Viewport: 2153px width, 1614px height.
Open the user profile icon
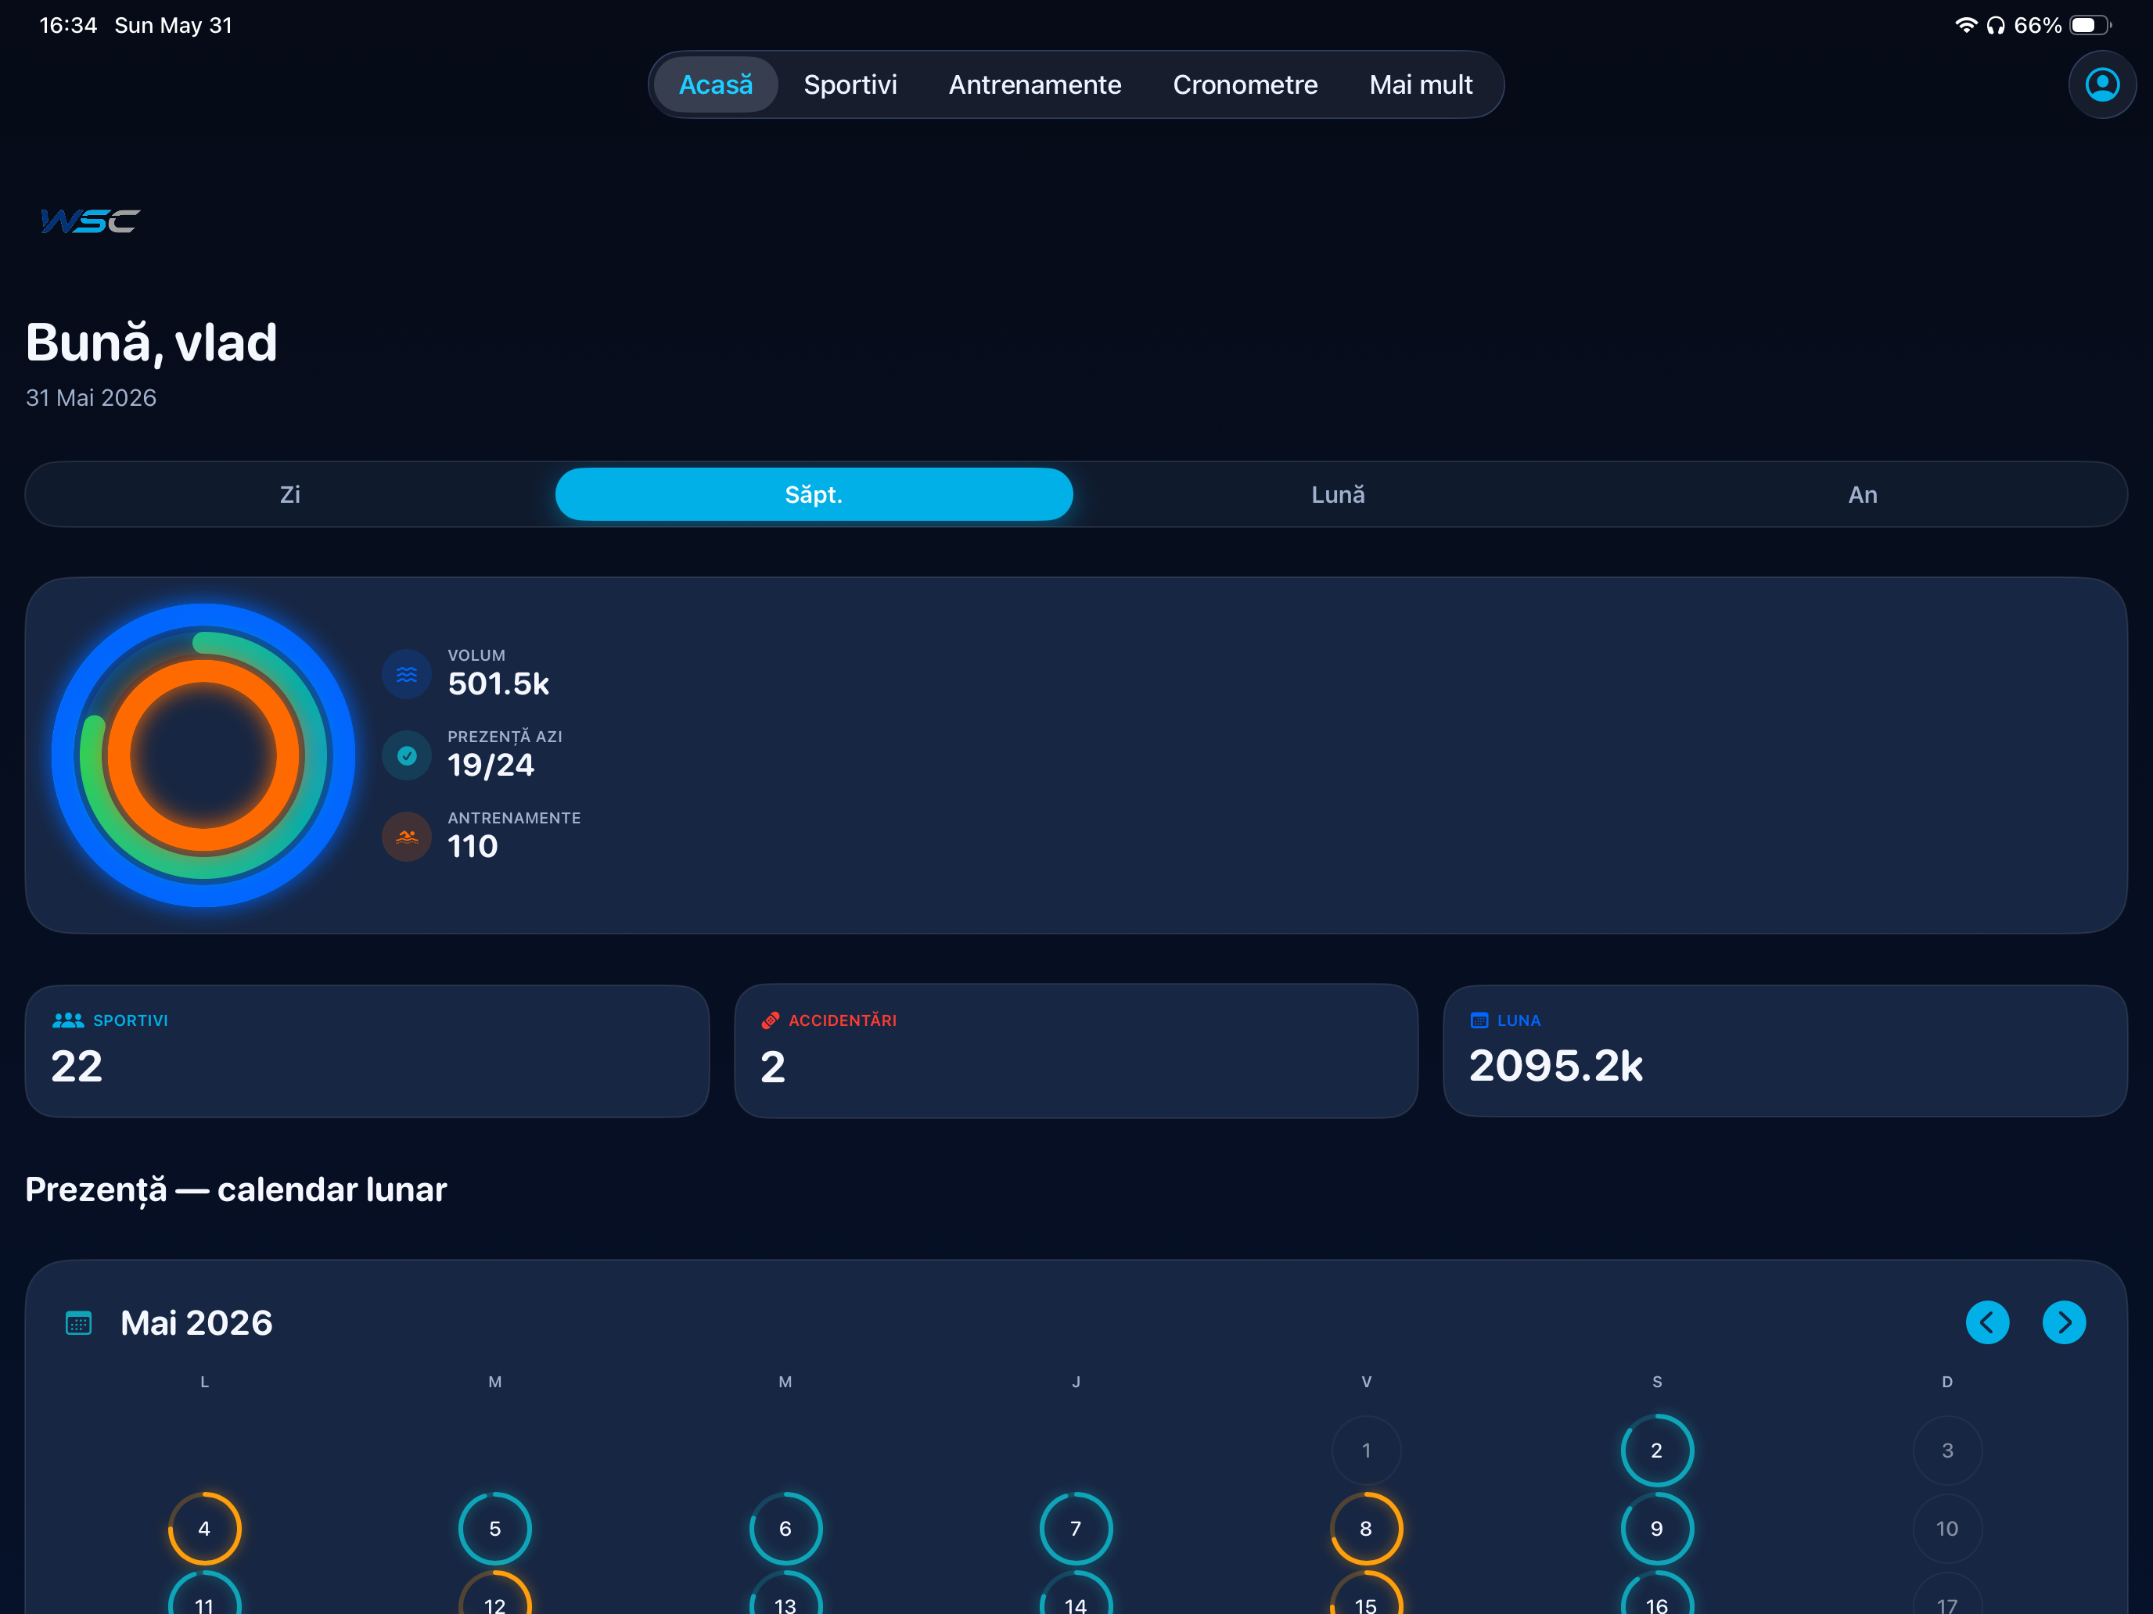[x=2101, y=84]
